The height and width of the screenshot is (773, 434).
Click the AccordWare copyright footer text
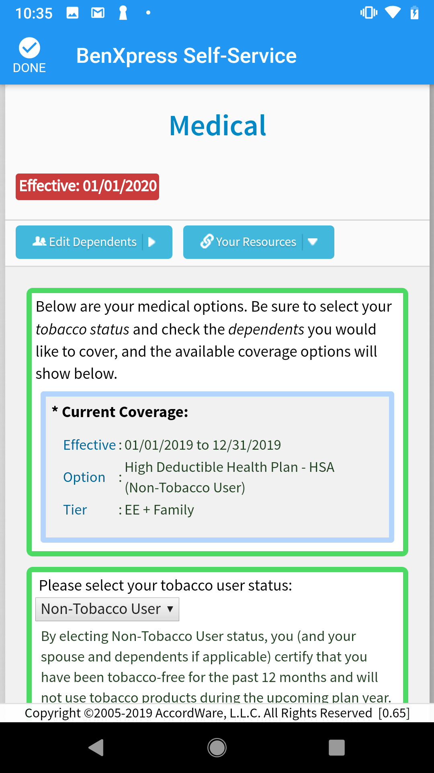[x=217, y=713]
